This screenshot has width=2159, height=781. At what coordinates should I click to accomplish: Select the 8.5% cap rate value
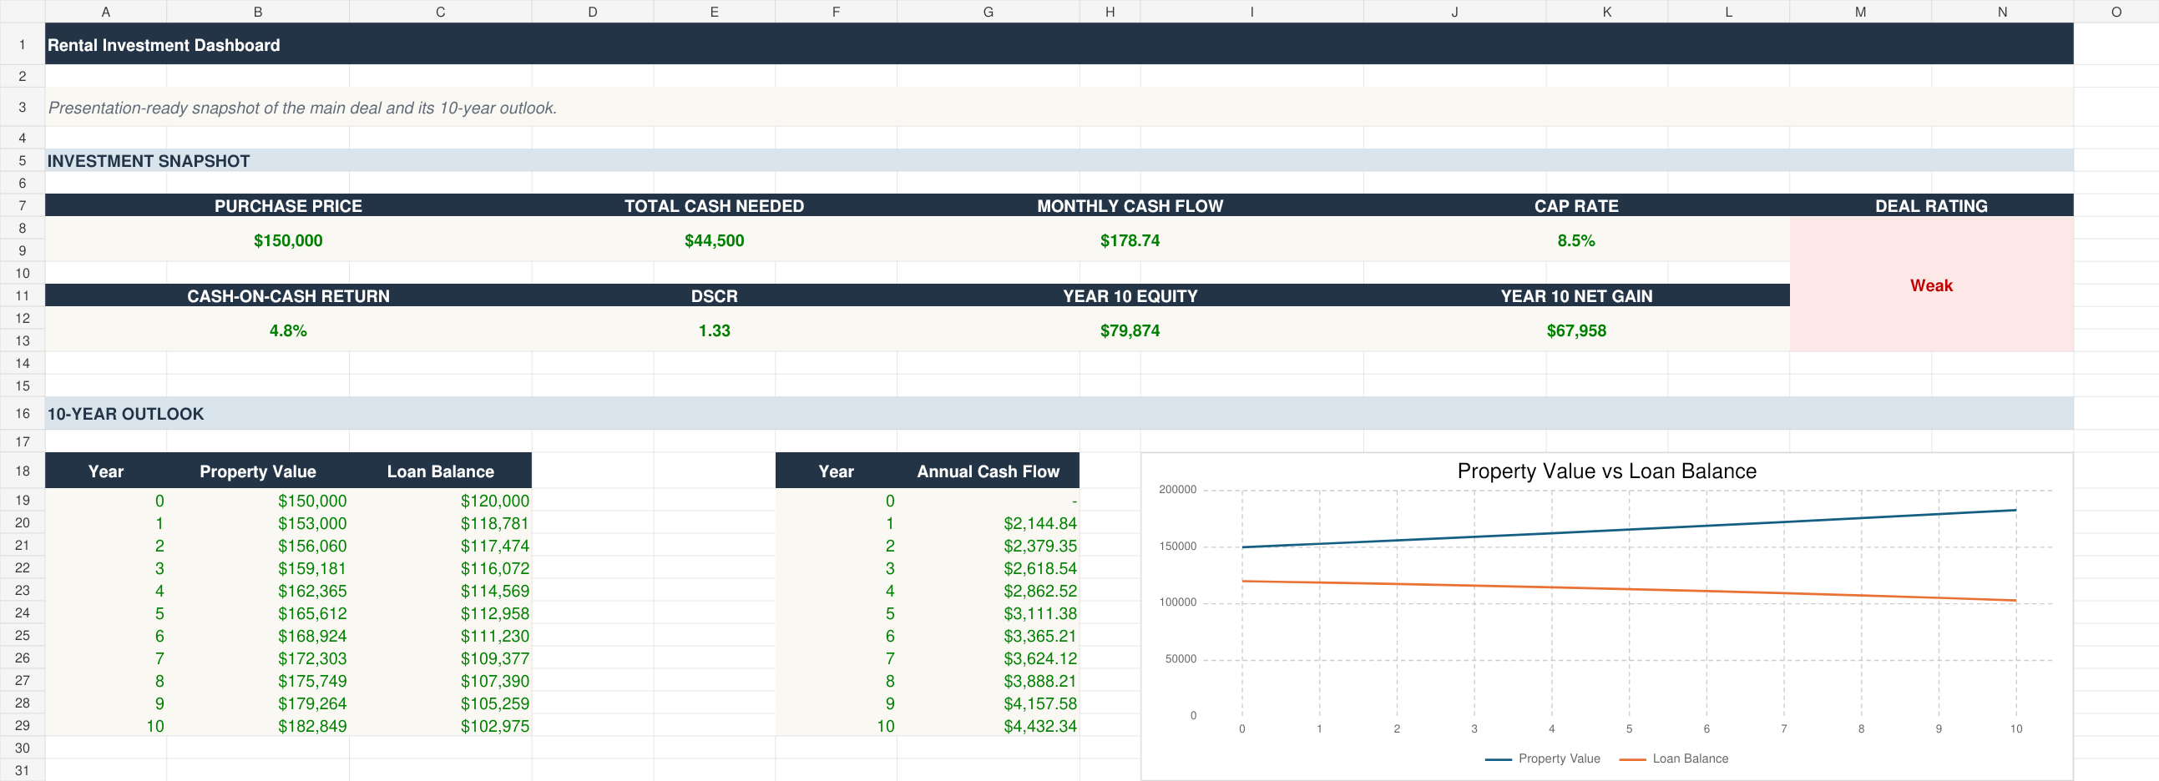tap(1576, 240)
